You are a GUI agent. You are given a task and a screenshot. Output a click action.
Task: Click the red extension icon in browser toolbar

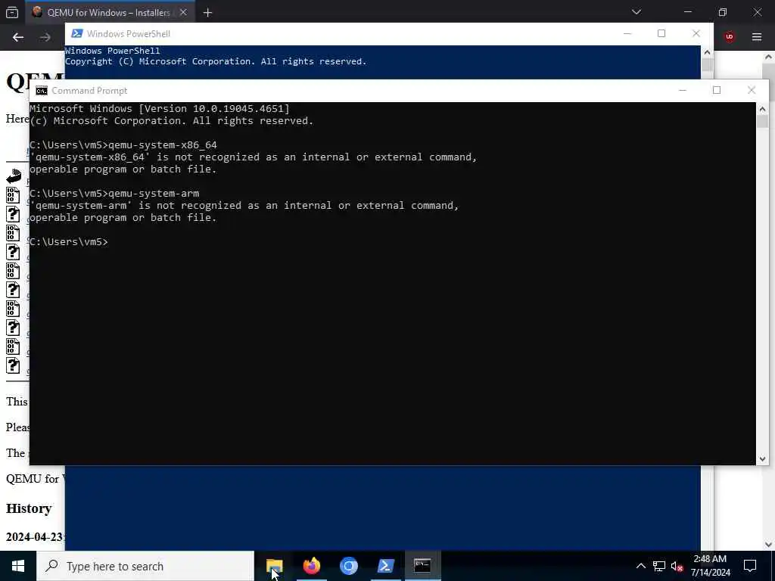click(x=730, y=37)
